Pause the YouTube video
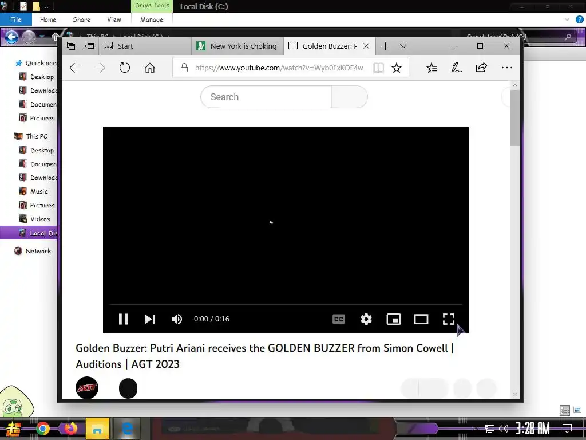The width and height of the screenshot is (586, 440). (x=124, y=319)
